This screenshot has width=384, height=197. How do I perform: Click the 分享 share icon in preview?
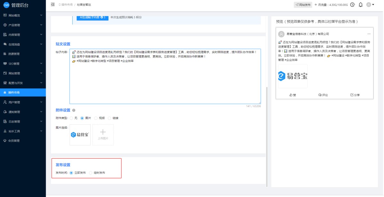[x=352, y=95]
